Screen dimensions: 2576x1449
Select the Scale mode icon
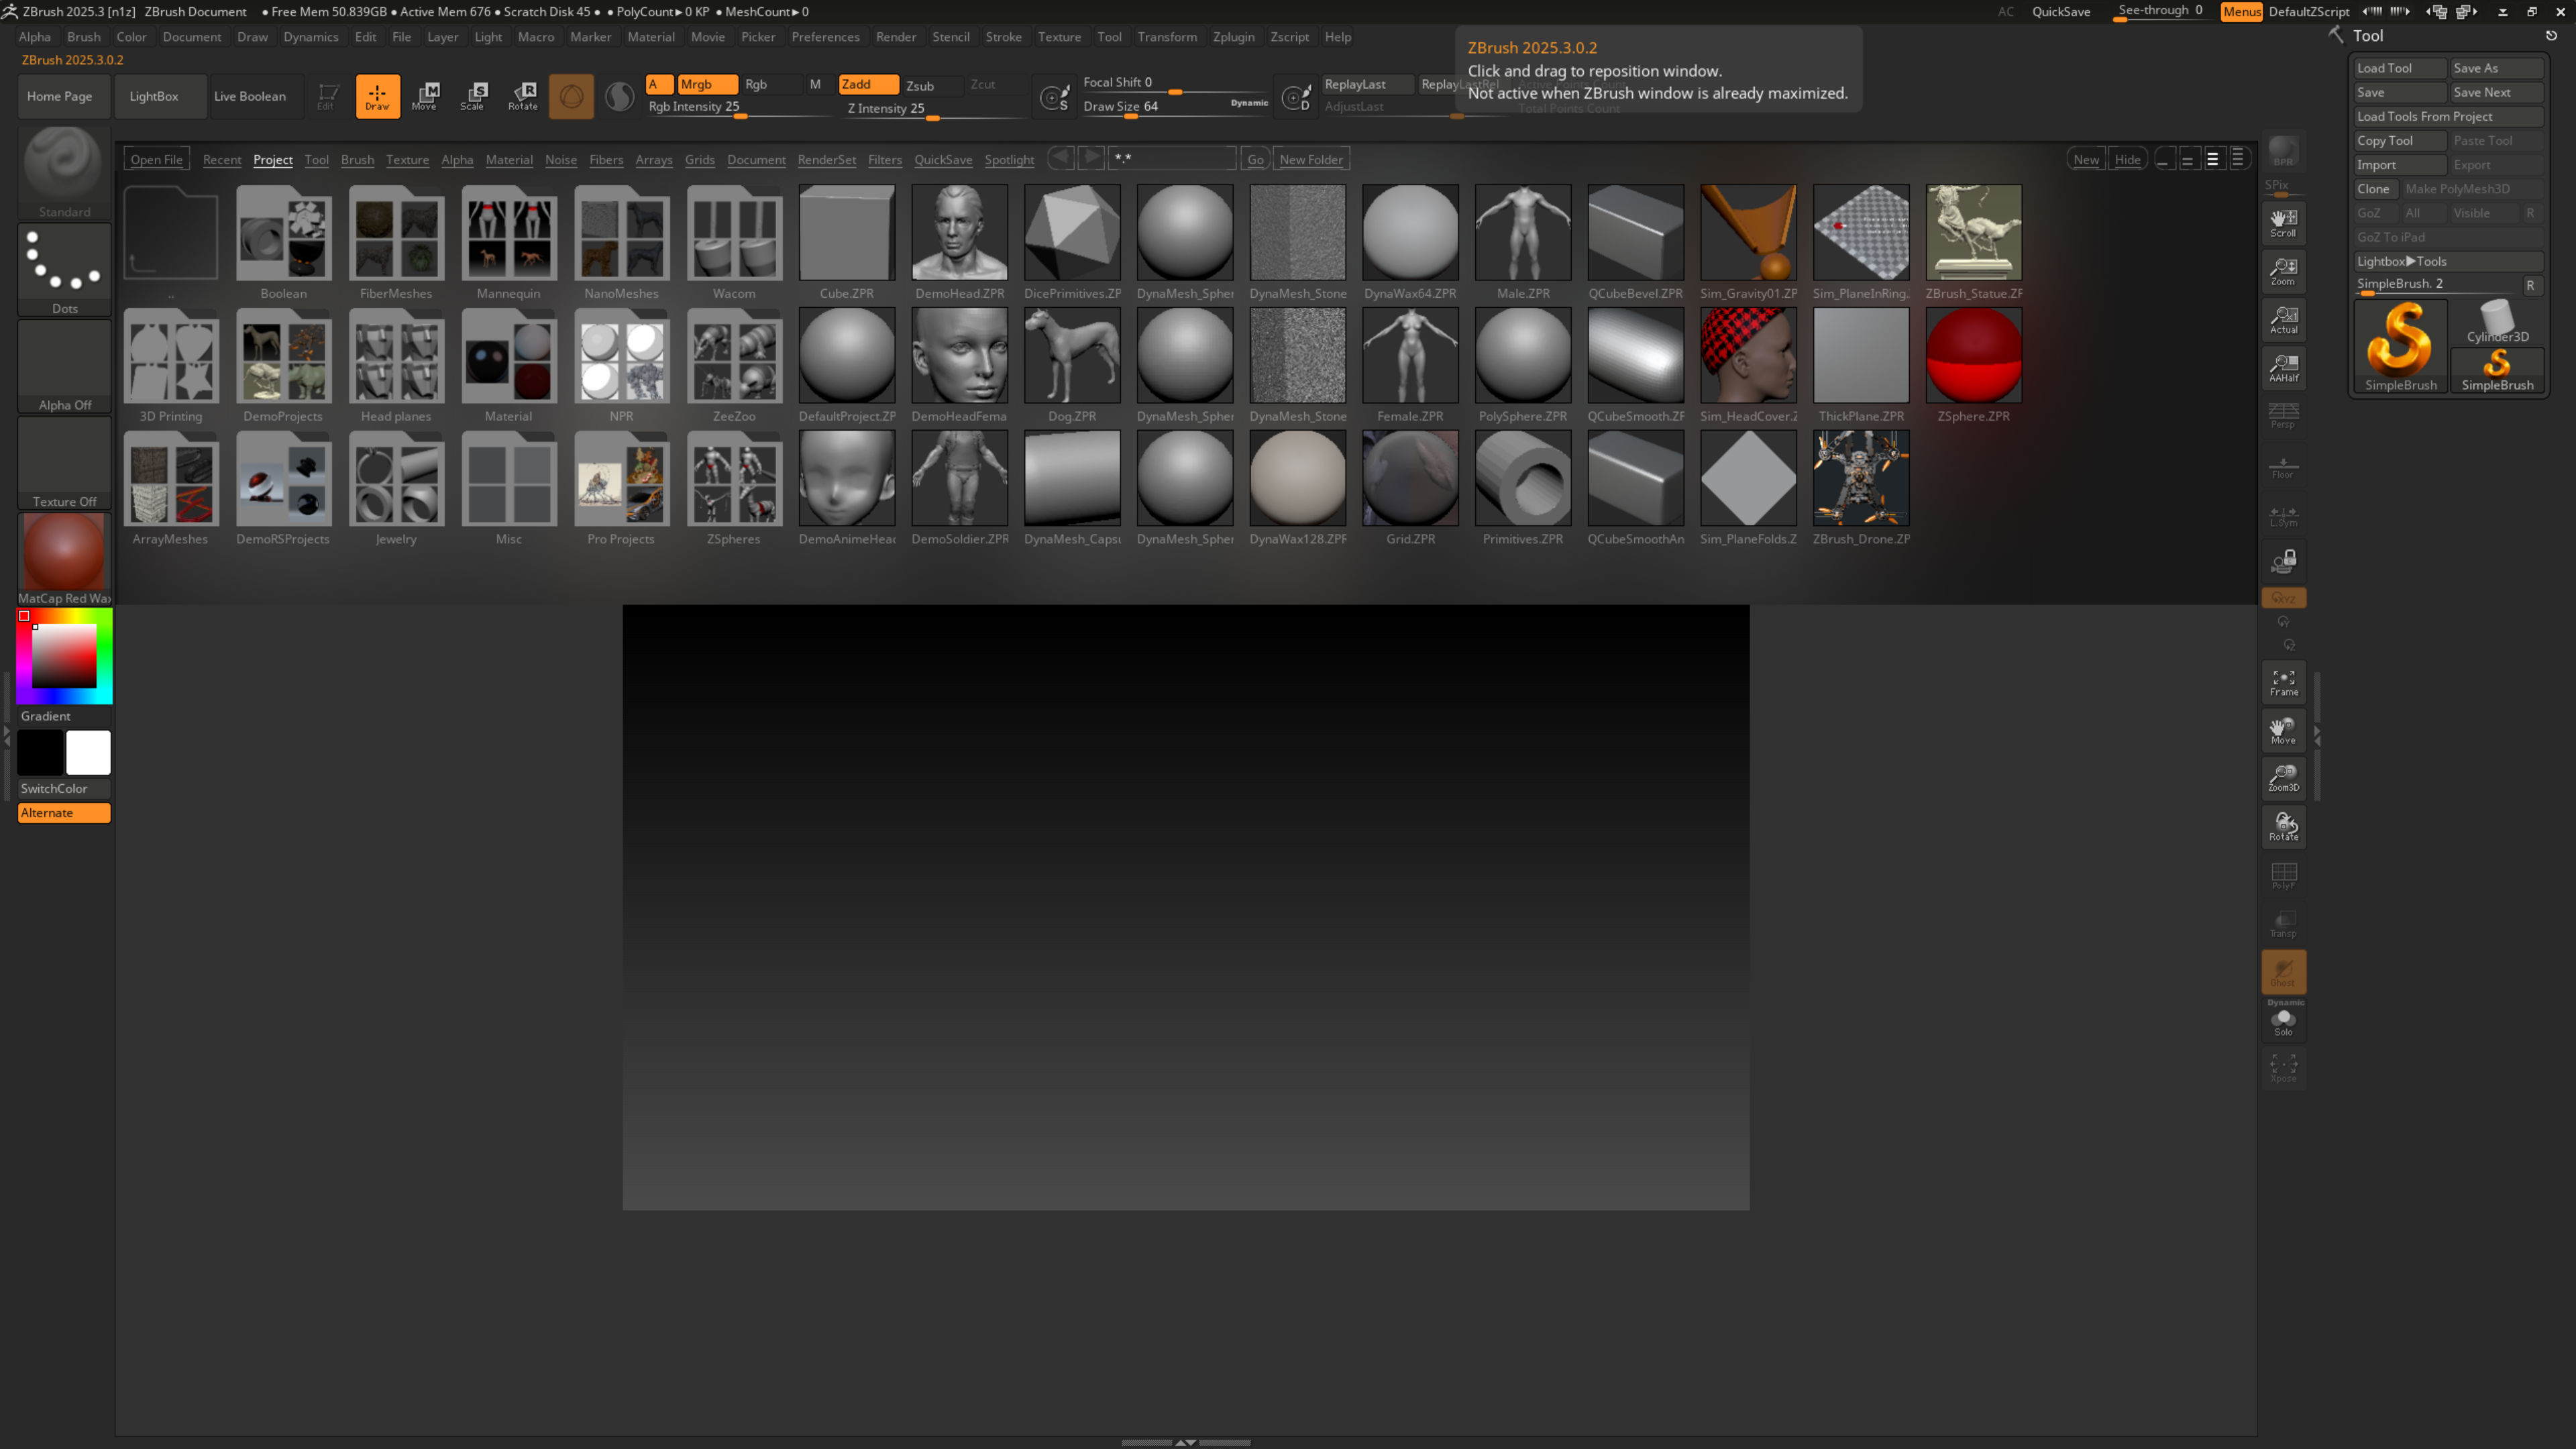(474, 96)
